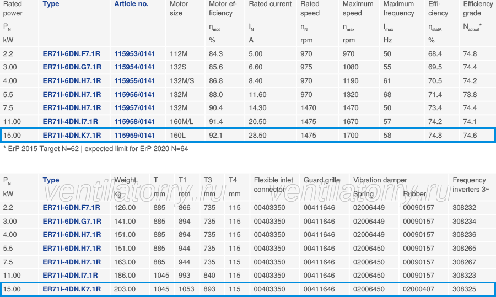Open ER71I-4DN.H7.1R link in bottom table
The image size is (496, 297).
tap(72, 262)
